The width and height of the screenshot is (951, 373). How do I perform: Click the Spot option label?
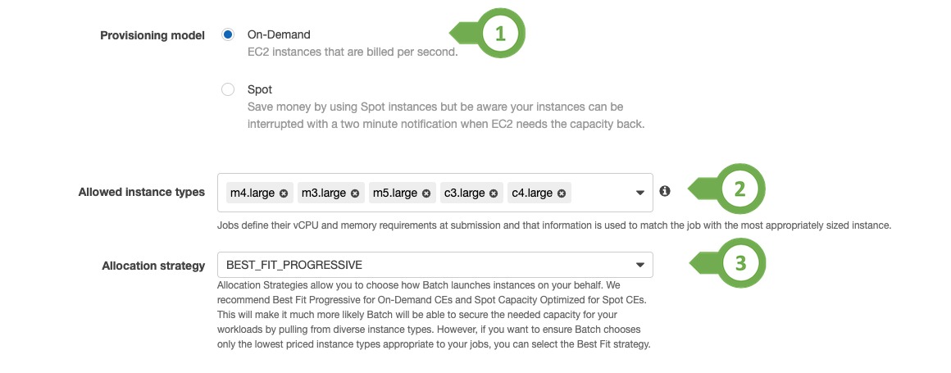pyautogui.click(x=260, y=89)
